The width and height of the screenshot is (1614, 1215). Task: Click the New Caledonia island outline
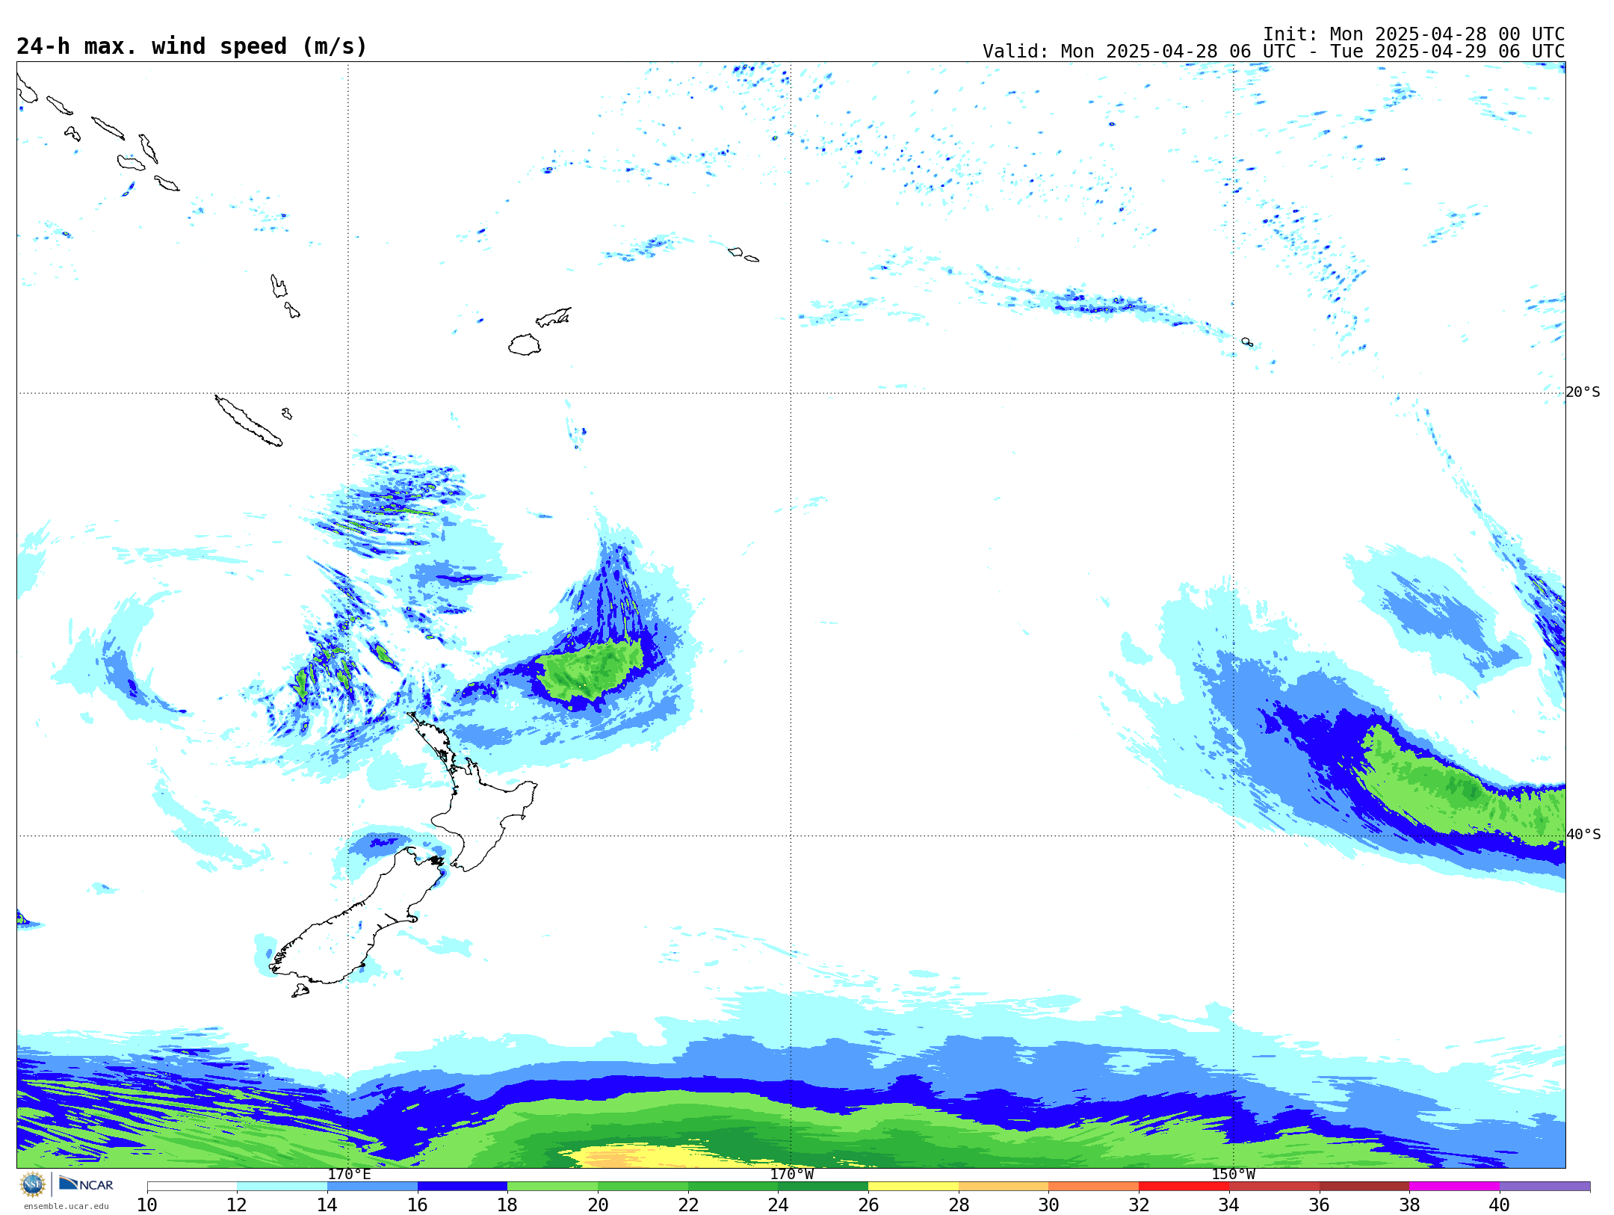point(248,421)
